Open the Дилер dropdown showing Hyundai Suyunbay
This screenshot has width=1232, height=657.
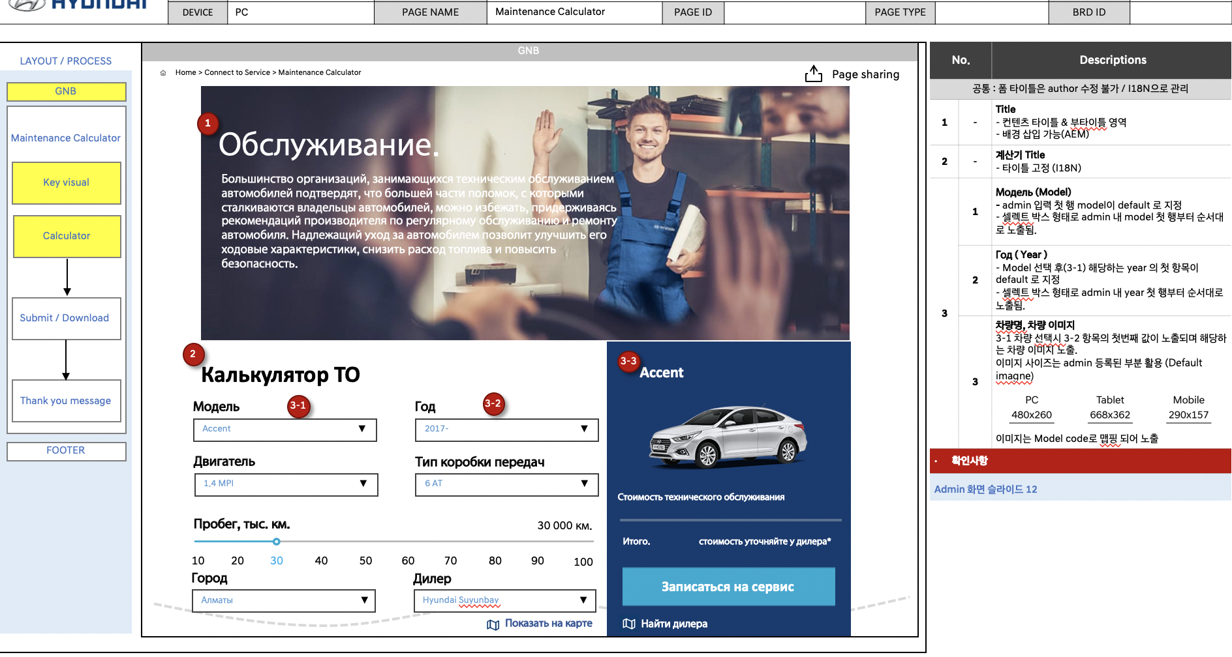click(504, 600)
